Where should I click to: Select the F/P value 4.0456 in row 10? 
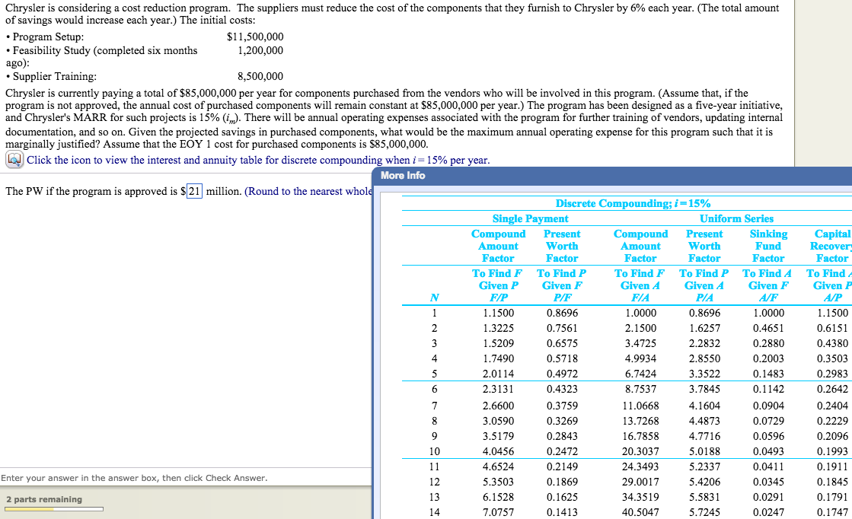(498, 451)
